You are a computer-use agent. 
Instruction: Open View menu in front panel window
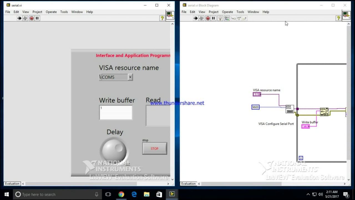click(26, 12)
